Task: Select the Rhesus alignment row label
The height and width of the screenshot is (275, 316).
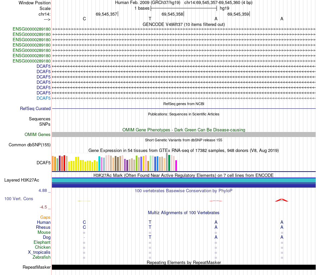Action: point(43,227)
